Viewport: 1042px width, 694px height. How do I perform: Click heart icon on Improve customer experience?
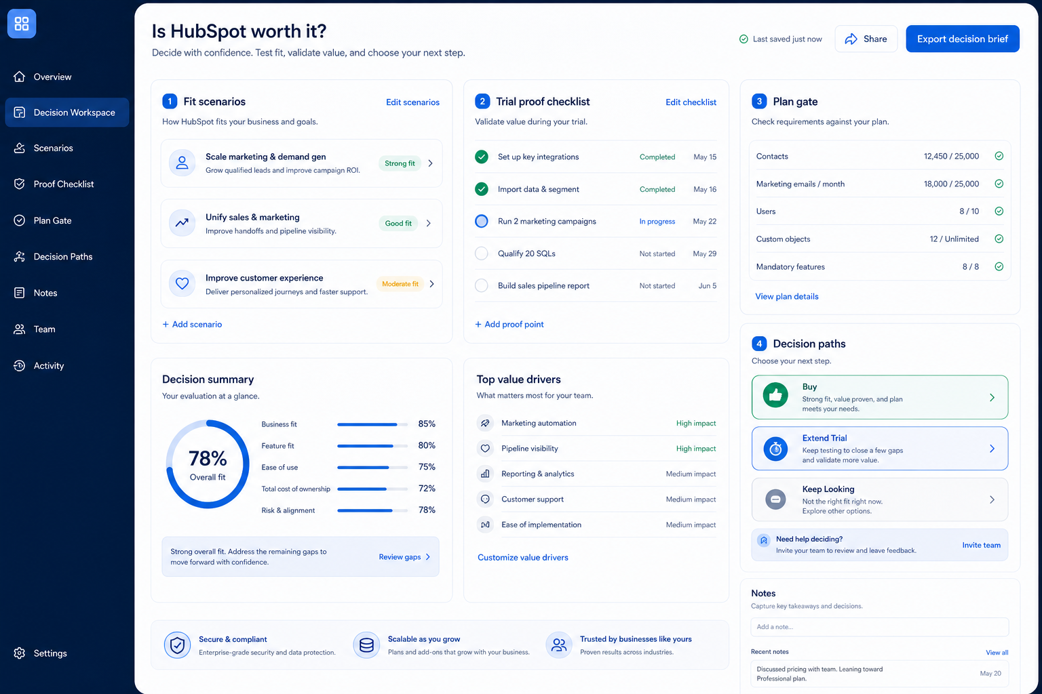[182, 284]
